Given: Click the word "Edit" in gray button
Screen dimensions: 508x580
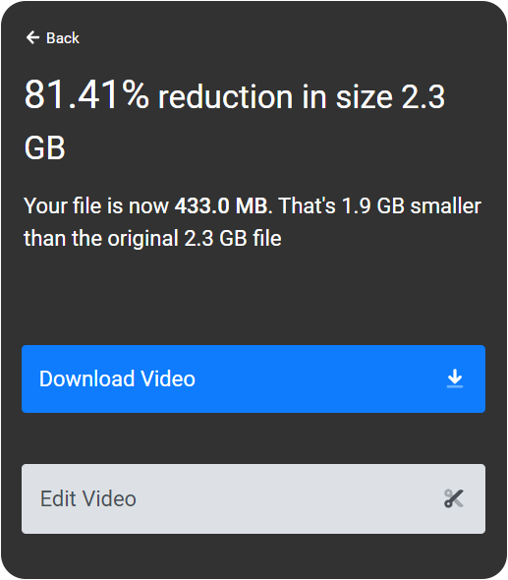Looking at the screenshot, I should click(x=58, y=498).
